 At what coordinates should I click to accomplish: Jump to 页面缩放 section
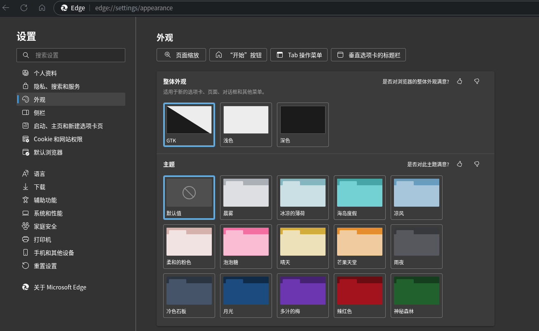(181, 55)
